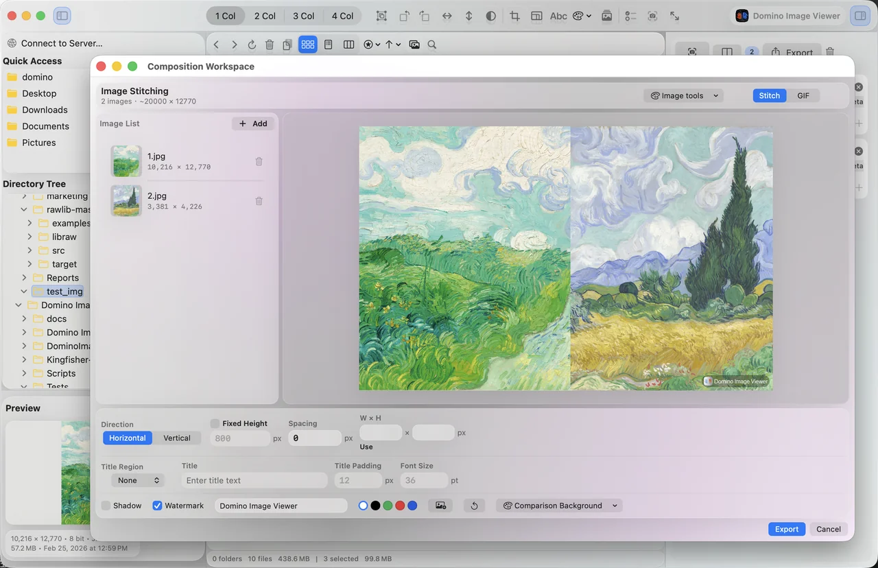This screenshot has width=878, height=568.
Task: Click the panel layout icon beside crop
Action: point(536,16)
